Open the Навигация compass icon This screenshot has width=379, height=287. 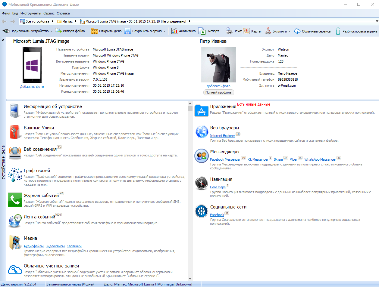(202, 183)
